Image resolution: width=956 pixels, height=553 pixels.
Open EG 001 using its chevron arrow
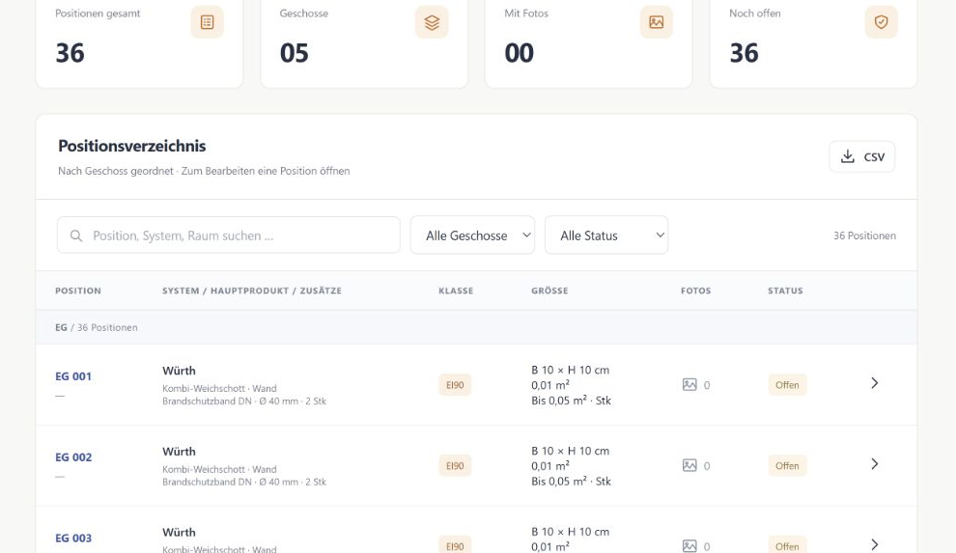click(874, 383)
